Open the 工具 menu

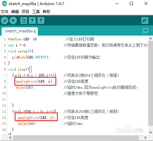coord(36,11)
